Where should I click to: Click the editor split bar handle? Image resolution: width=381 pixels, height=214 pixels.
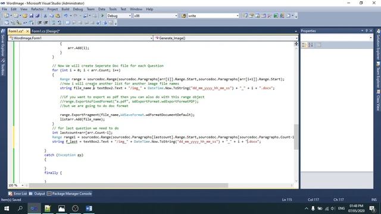pyautogui.click(x=296, y=43)
